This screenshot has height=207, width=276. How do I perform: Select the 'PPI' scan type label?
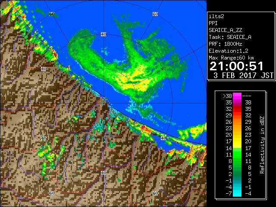213,23
